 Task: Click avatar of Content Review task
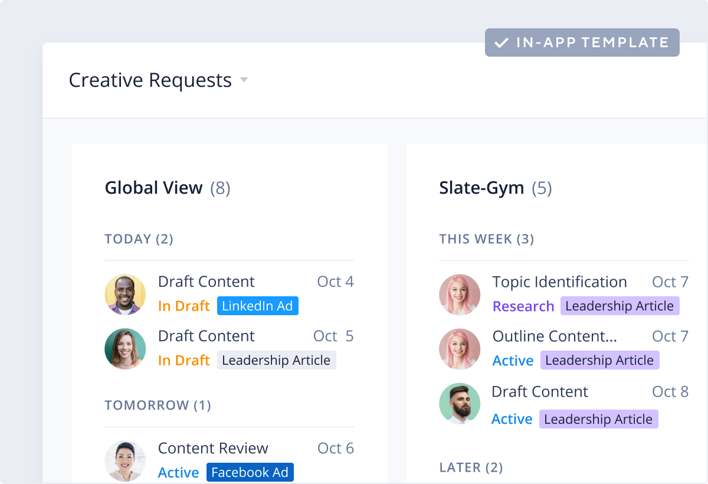(x=125, y=461)
